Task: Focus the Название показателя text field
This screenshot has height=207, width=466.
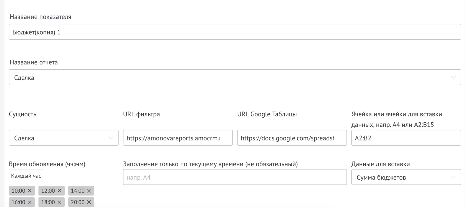Action: pos(235,32)
